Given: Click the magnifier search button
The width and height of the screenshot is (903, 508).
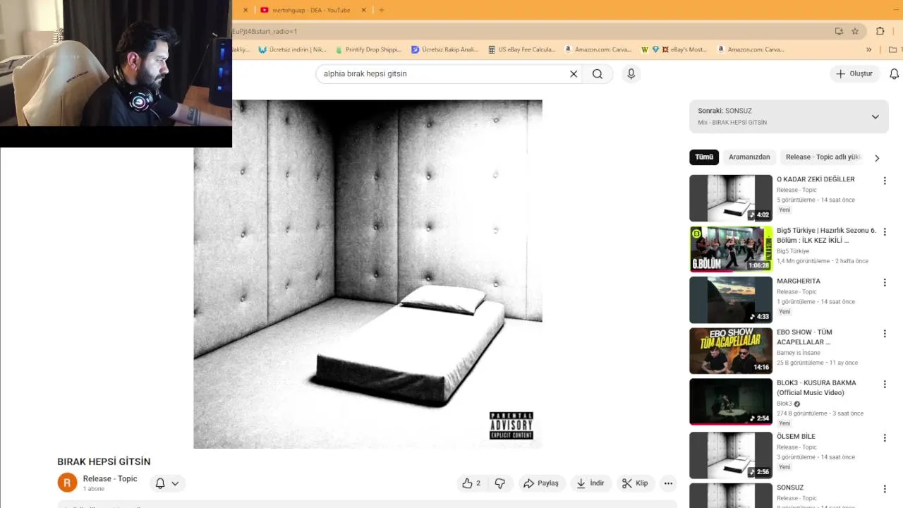Looking at the screenshot, I should [x=598, y=73].
